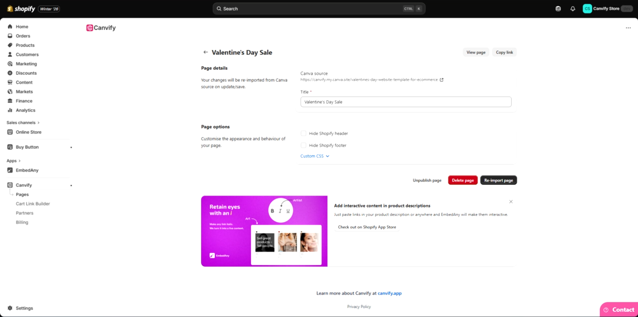Open Cart Link Builder under Canvify
638x317 pixels.
pos(33,204)
